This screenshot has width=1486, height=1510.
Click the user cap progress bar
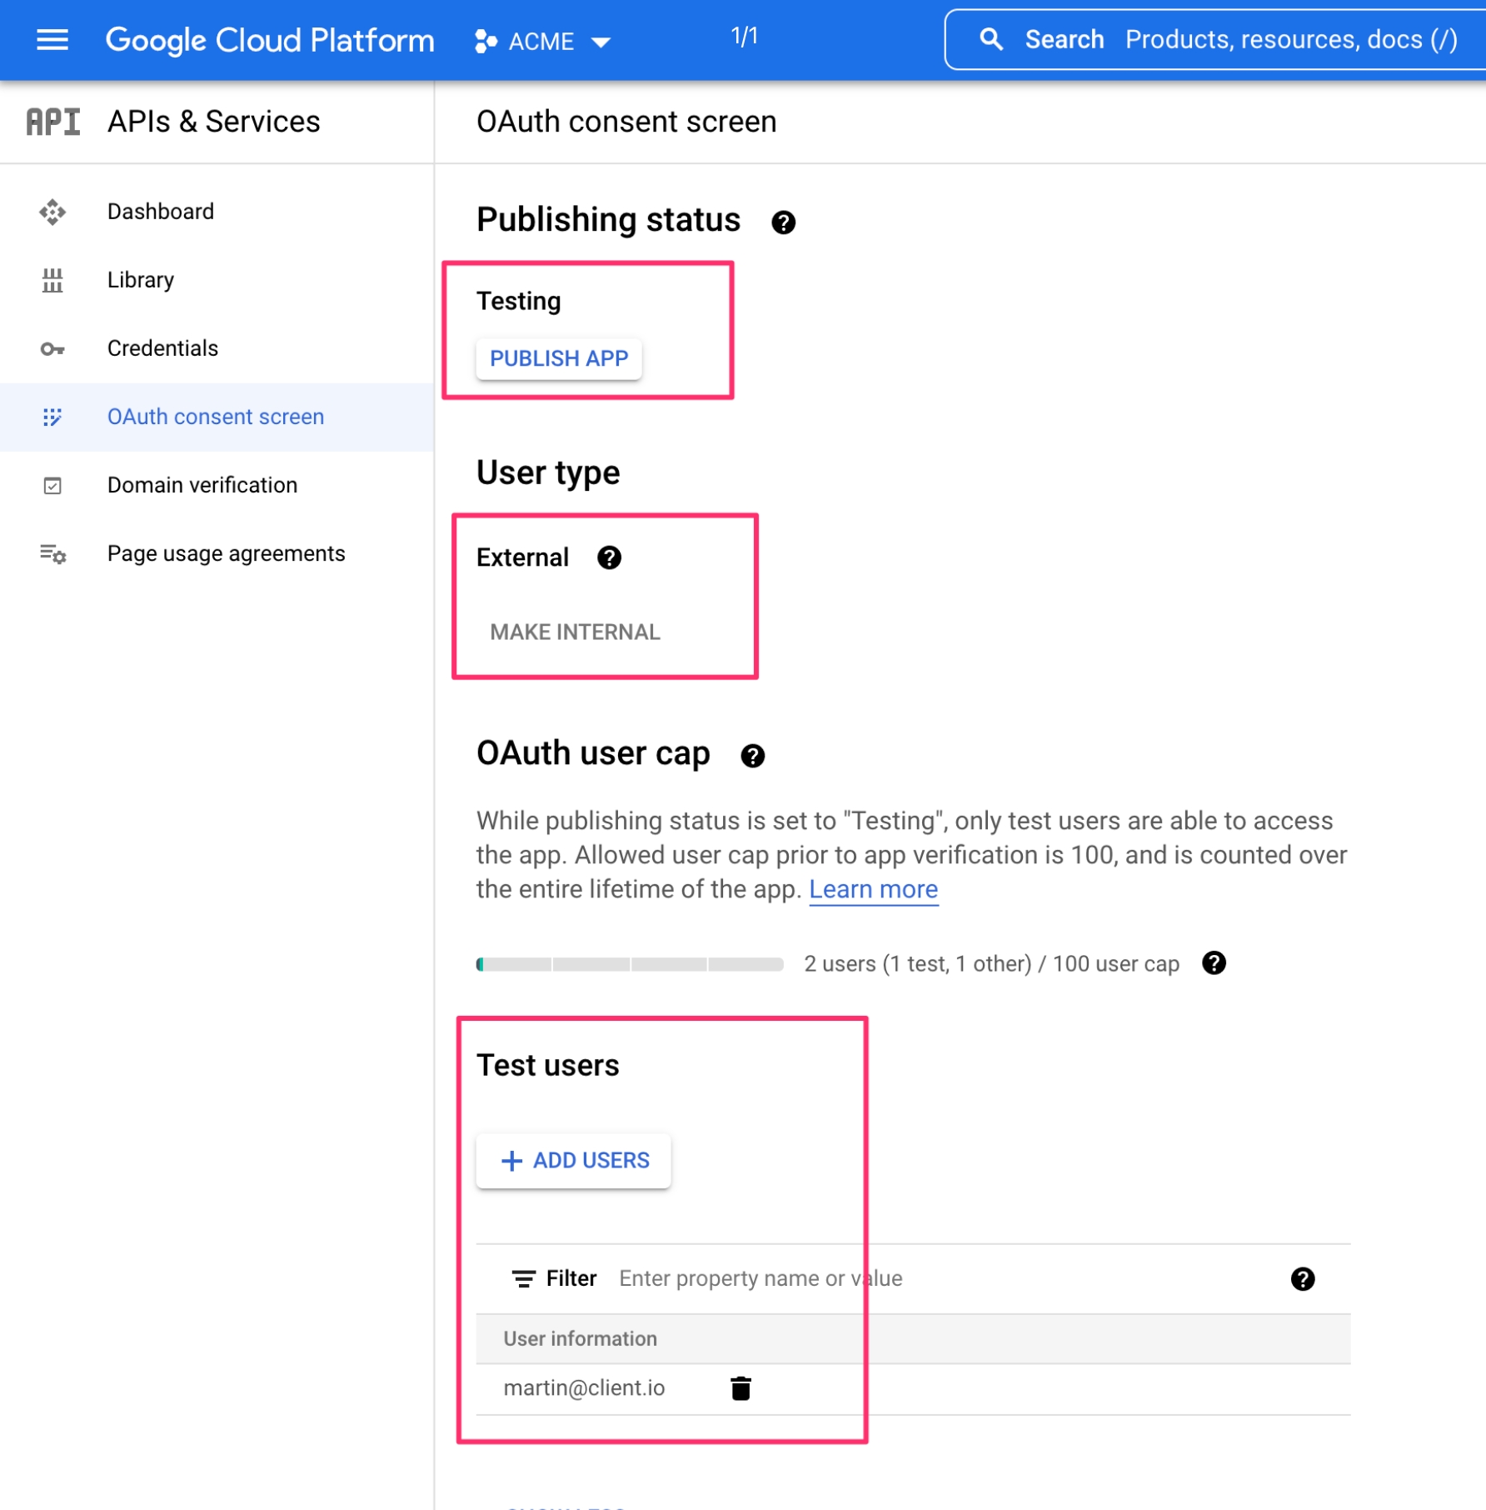click(629, 964)
